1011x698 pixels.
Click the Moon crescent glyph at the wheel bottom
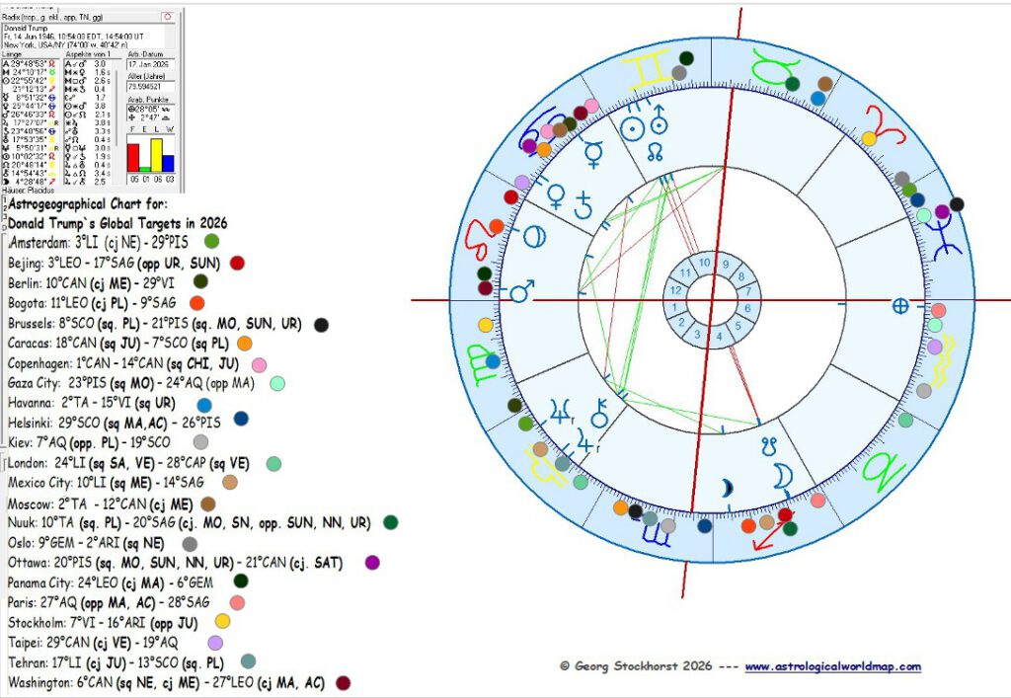click(783, 475)
